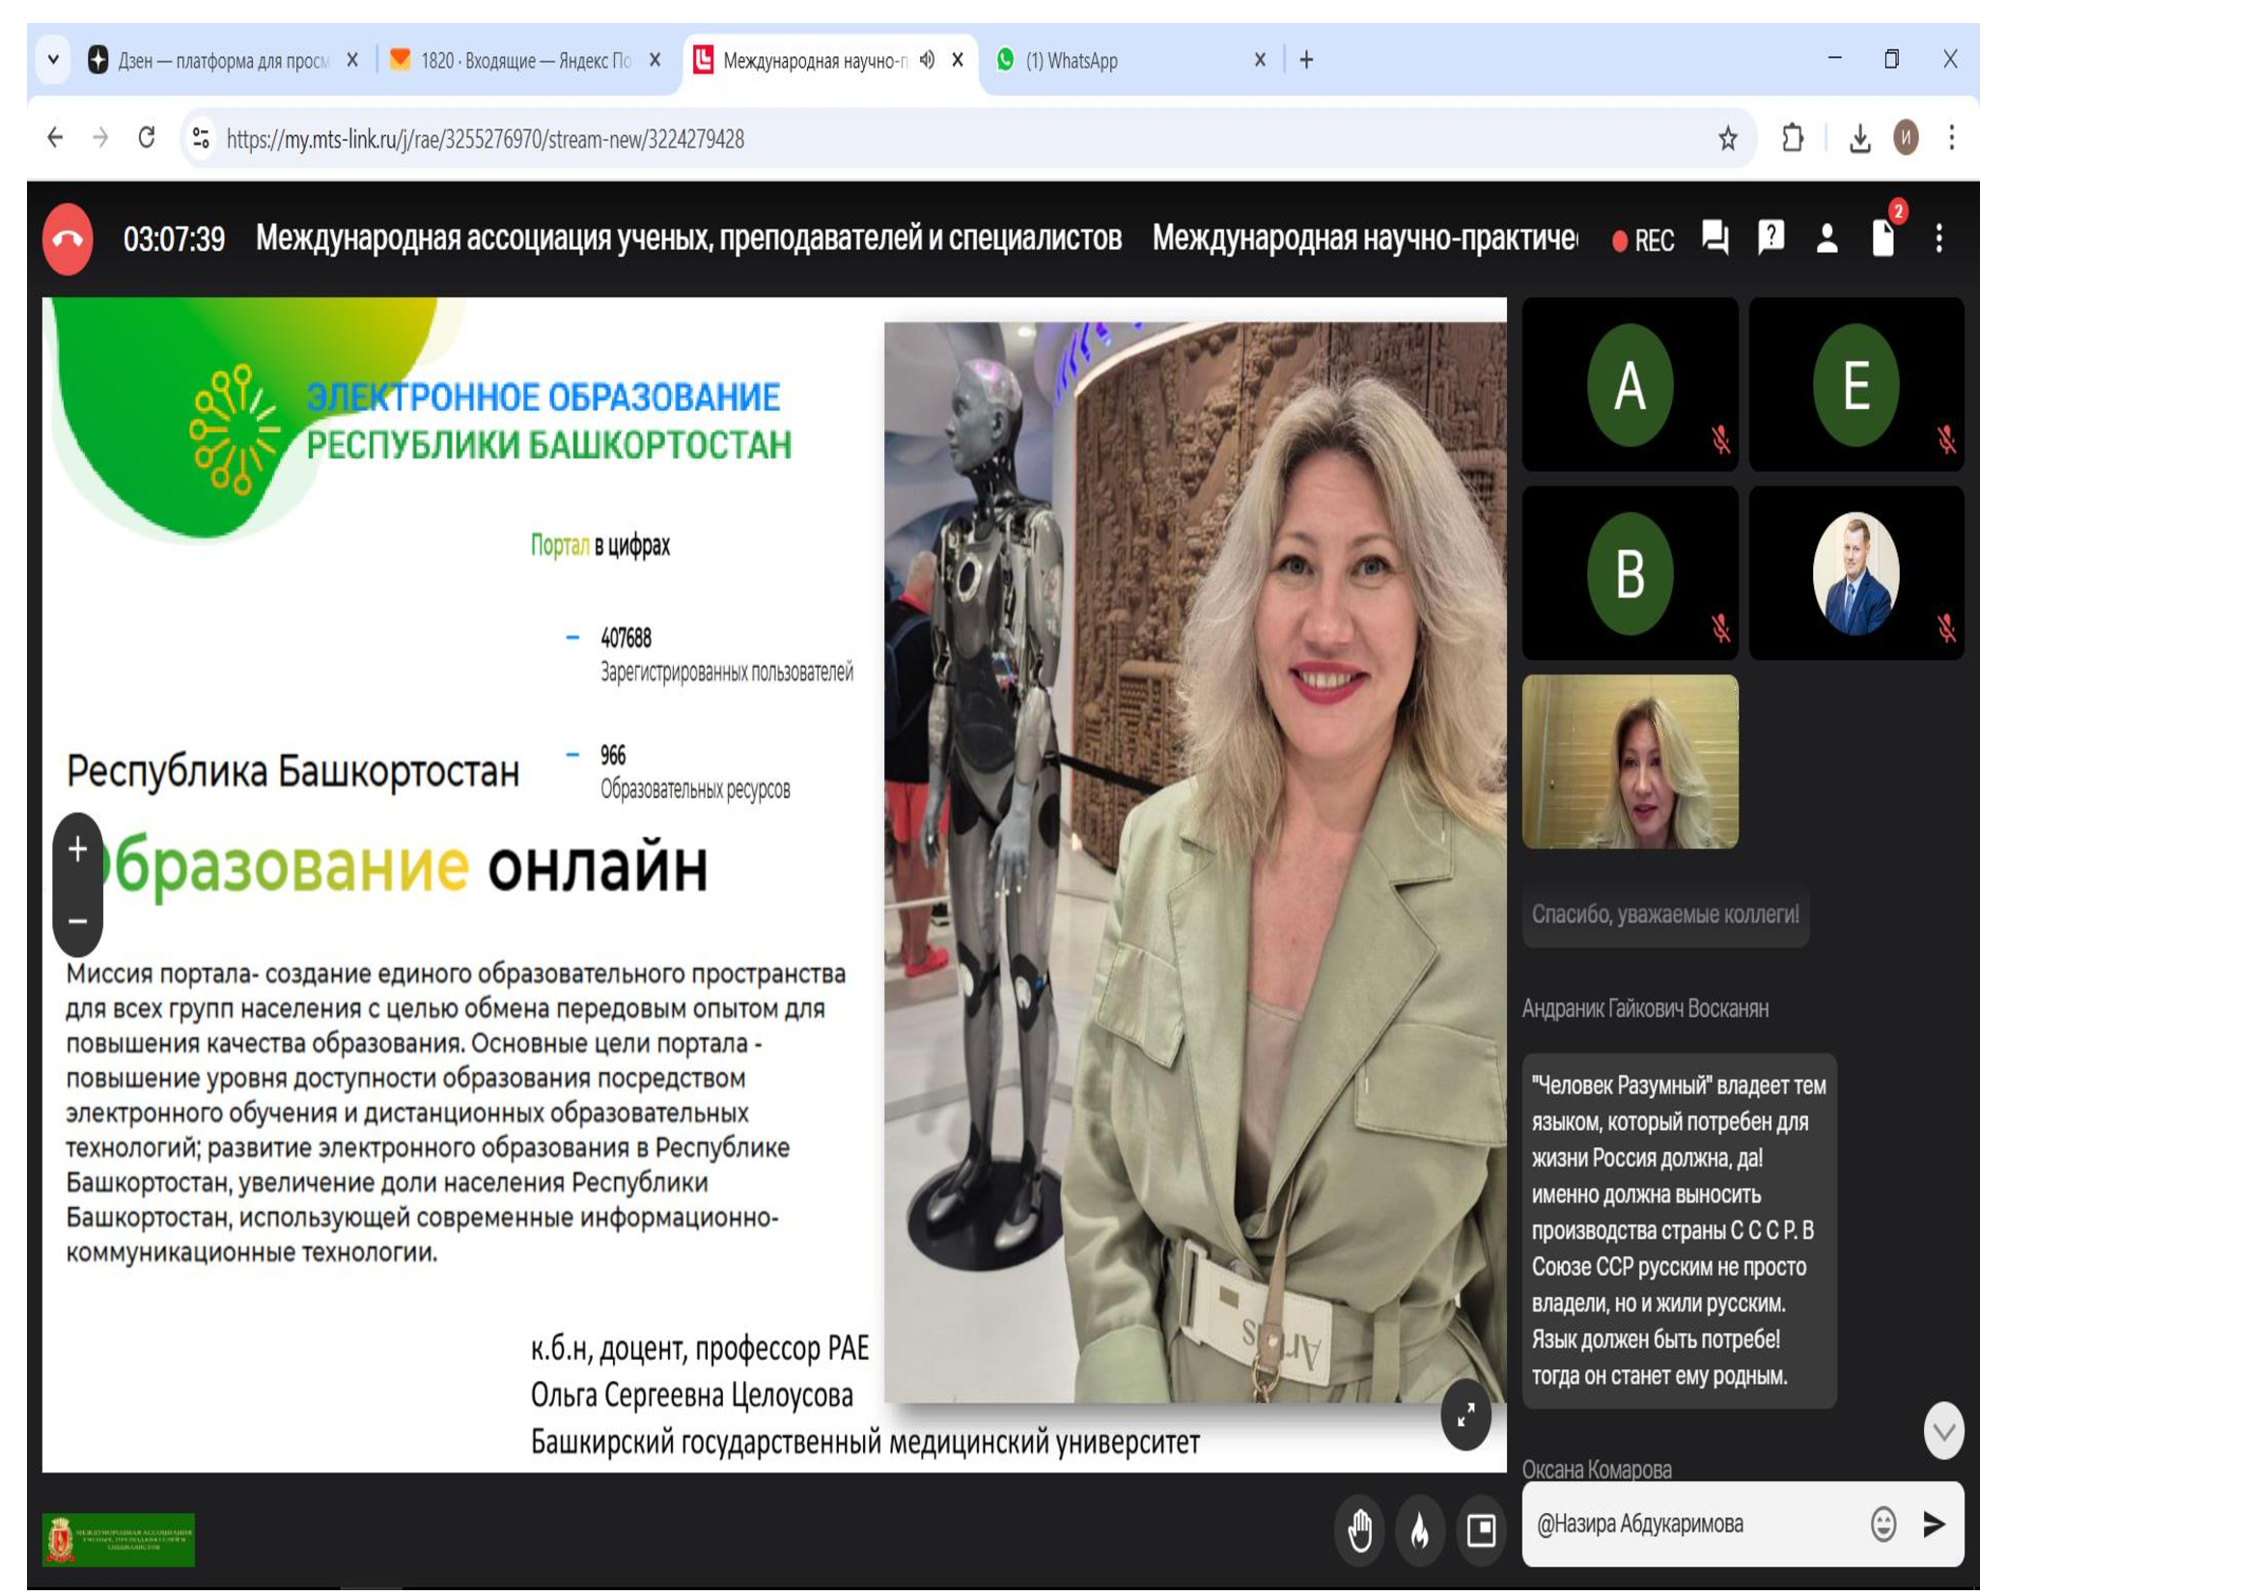This screenshot has width=2258, height=1596.
Task: Open the browser tab search dropdown
Action: click(53, 60)
